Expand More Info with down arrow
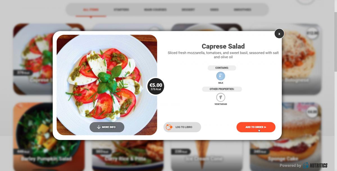This screenshot has height=171, width=337. pos(107,127)
